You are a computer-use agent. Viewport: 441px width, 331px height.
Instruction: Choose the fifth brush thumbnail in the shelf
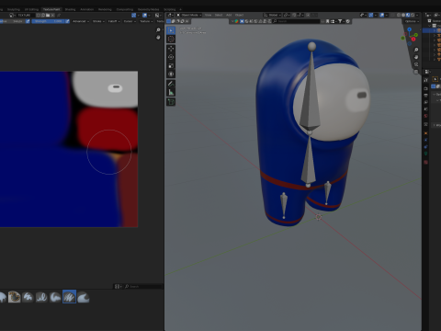click(55, 297)
